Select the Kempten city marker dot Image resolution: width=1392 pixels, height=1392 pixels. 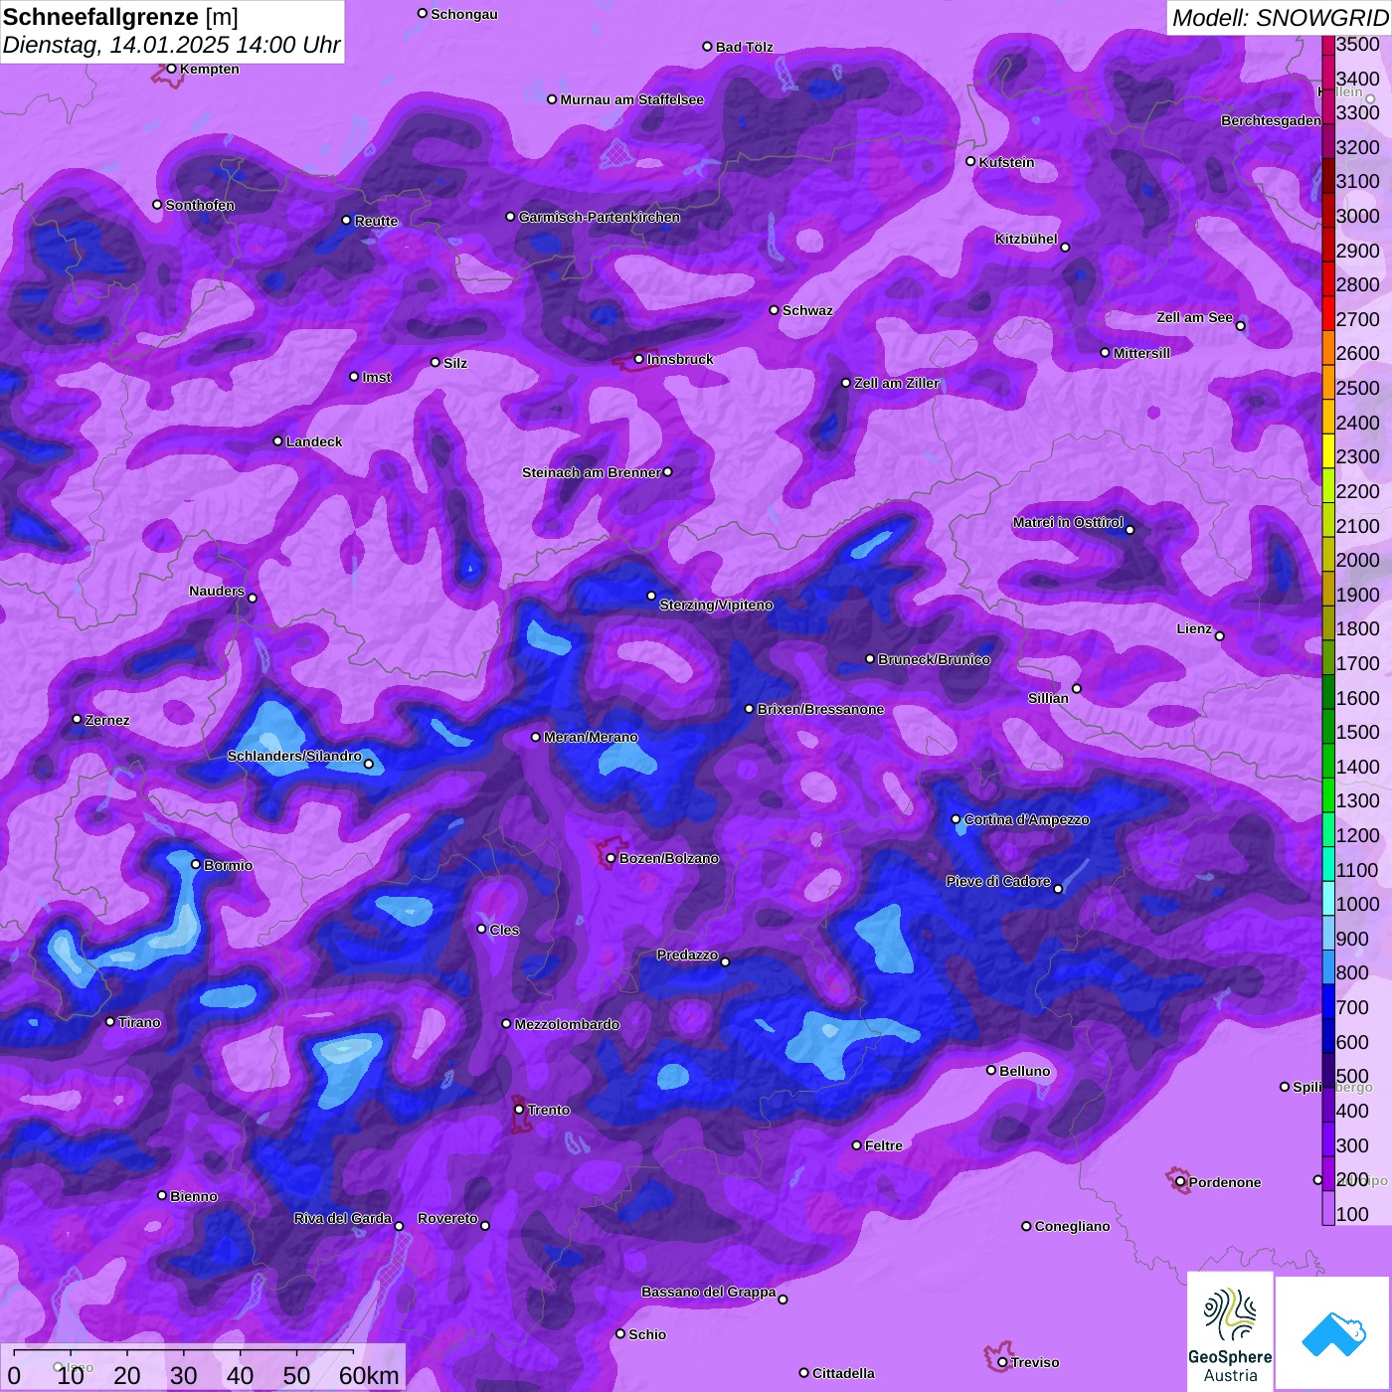point(172,69)
